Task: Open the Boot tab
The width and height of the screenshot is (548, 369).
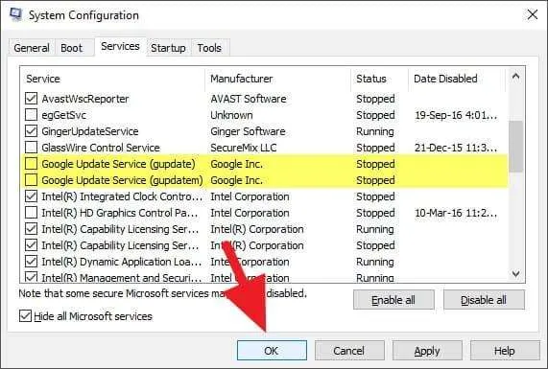Action: [71, 48]
